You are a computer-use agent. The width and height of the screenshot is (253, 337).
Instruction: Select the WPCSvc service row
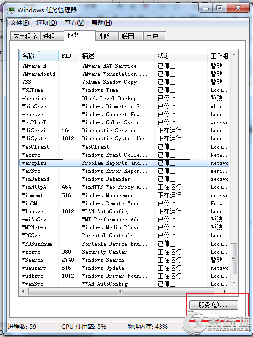tap(124, 235)
